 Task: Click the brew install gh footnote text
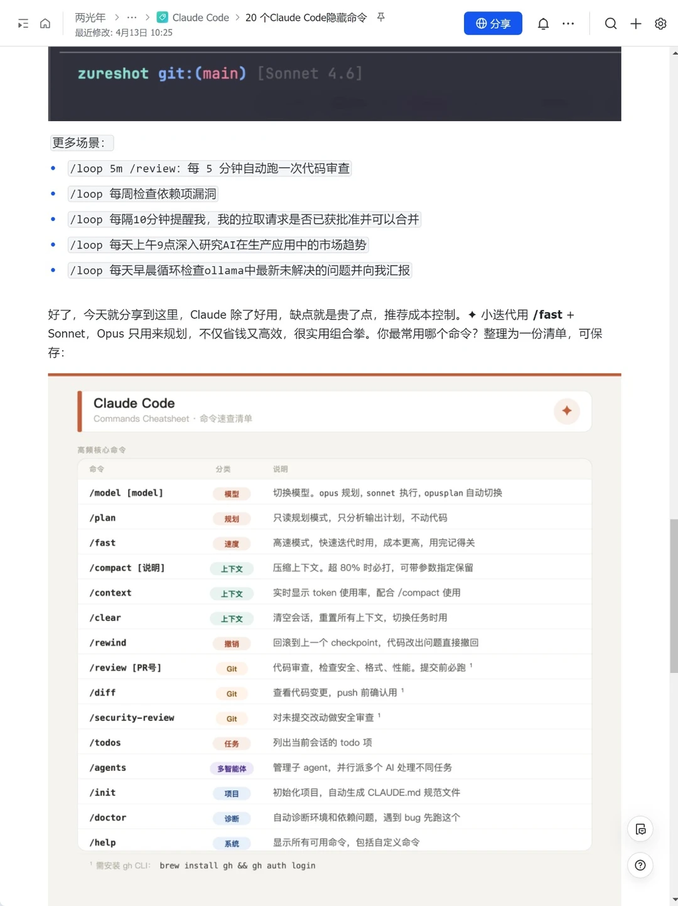pos(237,865)
